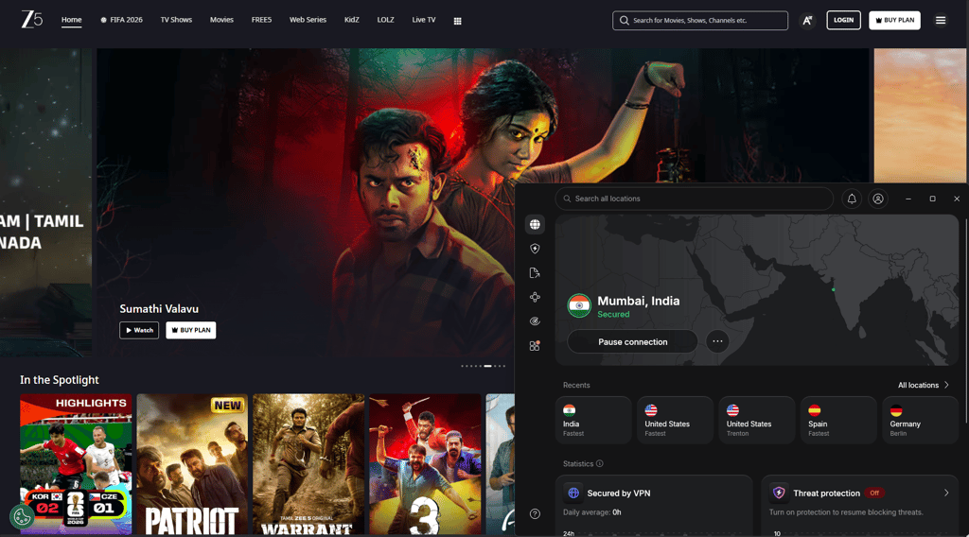969x537 pixels.
Task: Click the Statistics info icon
Action: coord(599,463)
